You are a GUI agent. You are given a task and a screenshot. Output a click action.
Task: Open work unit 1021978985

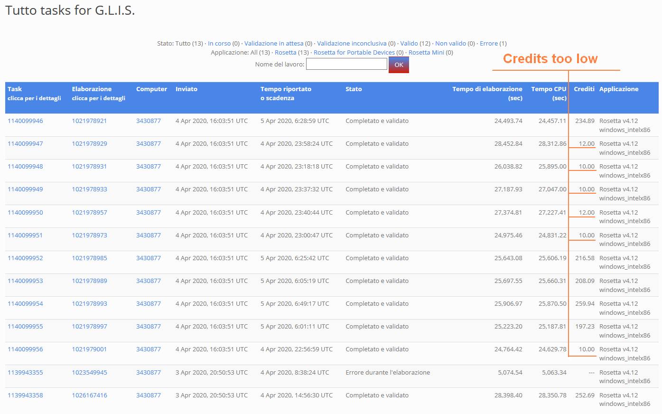(89, 258)
